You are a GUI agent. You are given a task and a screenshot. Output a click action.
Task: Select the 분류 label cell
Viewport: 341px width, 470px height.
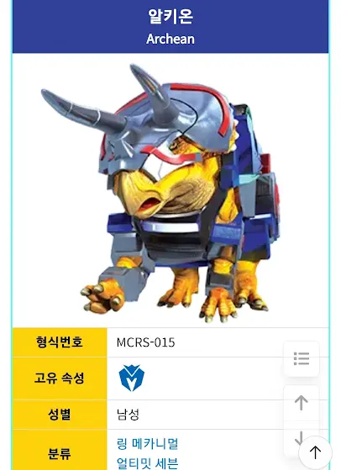[60, 450]
